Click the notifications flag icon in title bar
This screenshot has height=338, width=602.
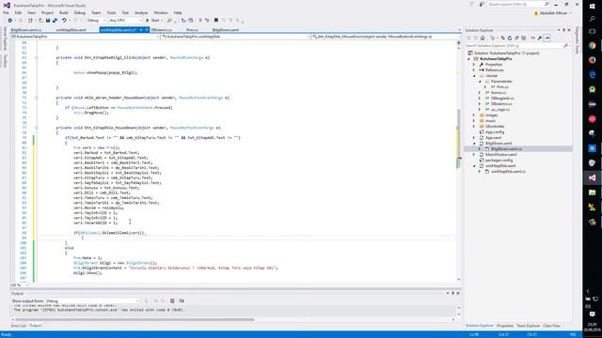point(472,4)
